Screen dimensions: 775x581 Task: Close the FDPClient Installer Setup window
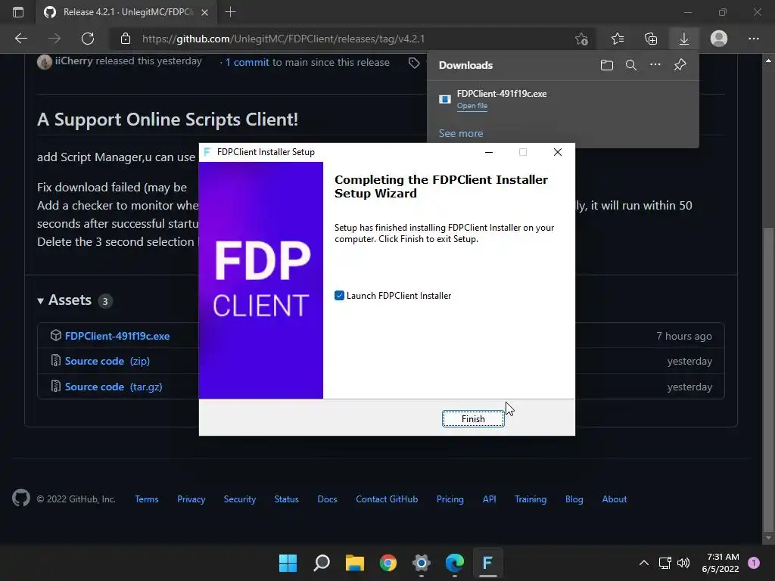point(558,152)
